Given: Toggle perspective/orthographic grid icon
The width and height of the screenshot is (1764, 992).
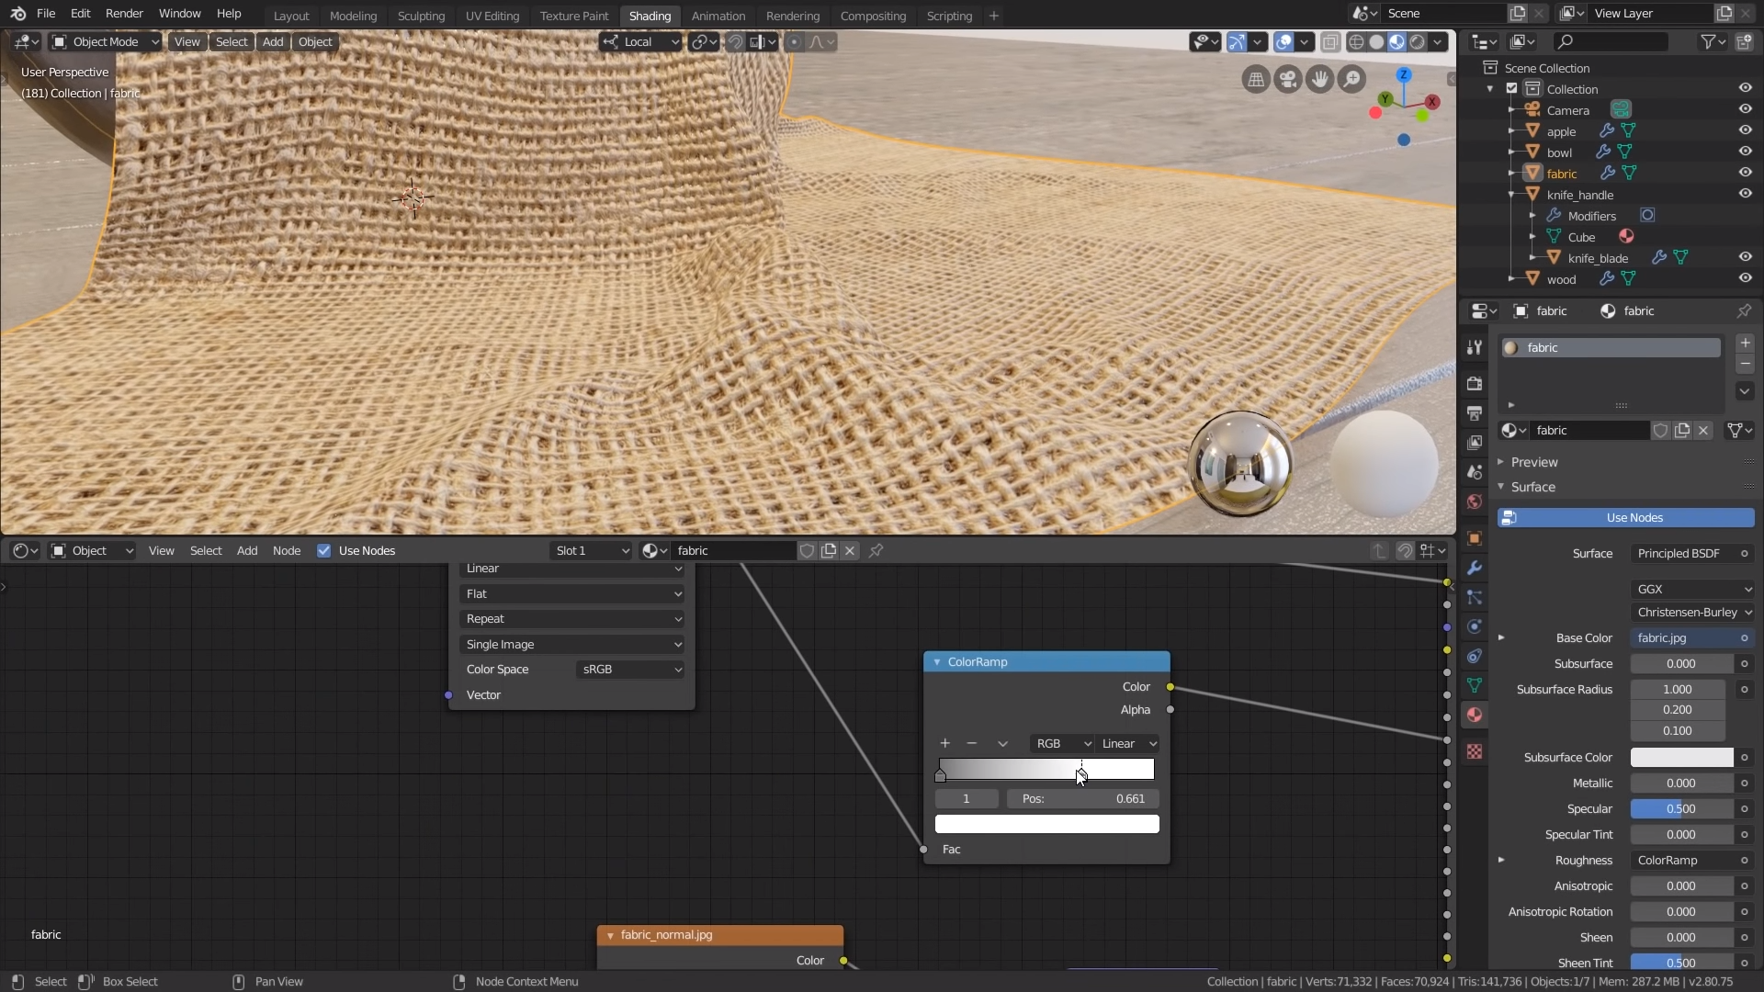Looking at the screenshot, I should point(1256,80).
